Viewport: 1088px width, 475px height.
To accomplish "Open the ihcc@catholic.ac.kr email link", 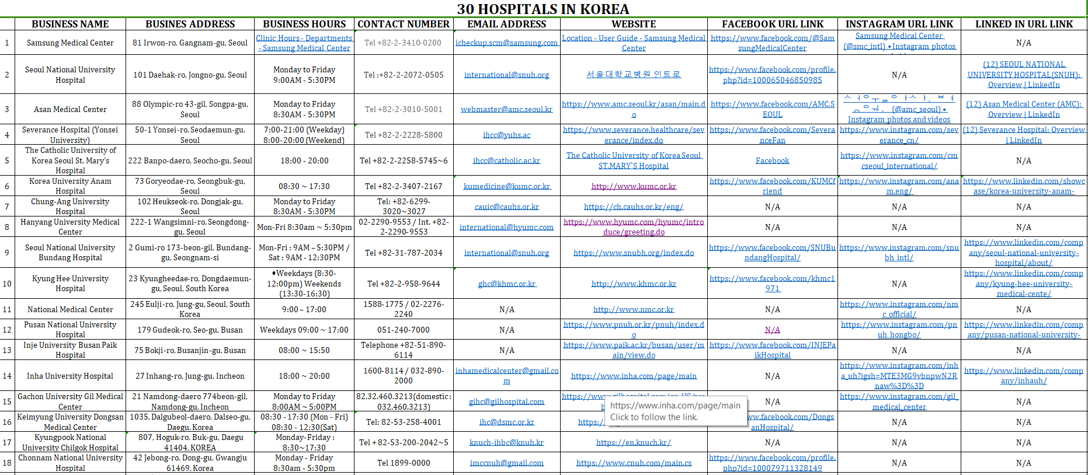I will [506, 160].
